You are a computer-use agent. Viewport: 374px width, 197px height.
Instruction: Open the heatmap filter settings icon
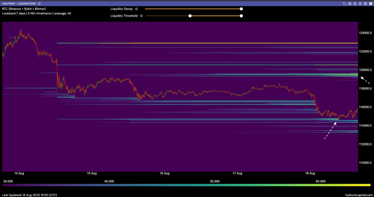(39, 4)
